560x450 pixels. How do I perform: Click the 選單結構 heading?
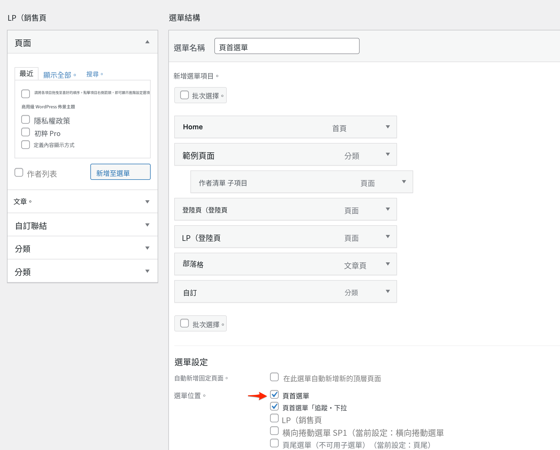coord(185,18)
